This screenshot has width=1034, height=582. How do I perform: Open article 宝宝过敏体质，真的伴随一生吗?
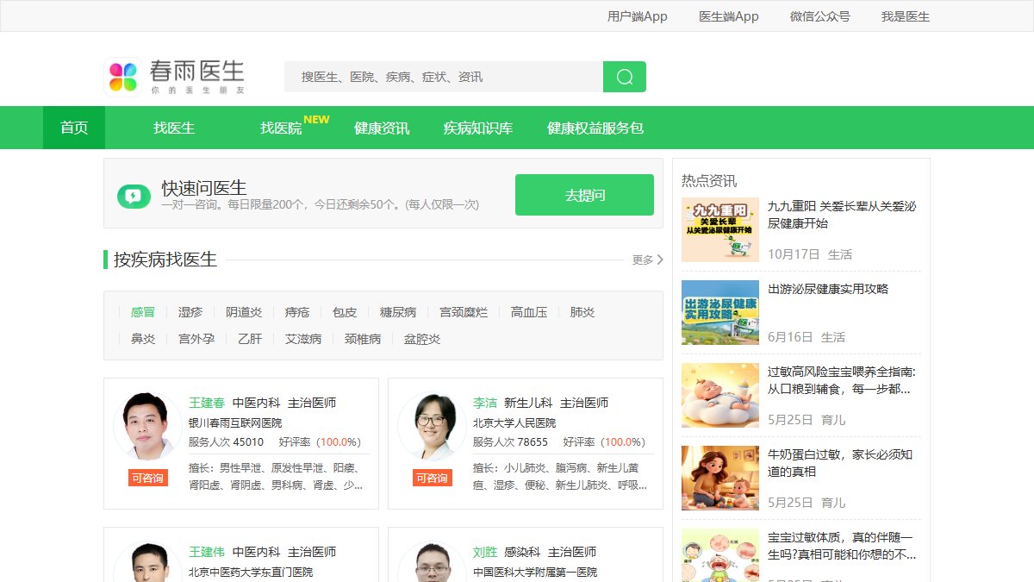840,546
